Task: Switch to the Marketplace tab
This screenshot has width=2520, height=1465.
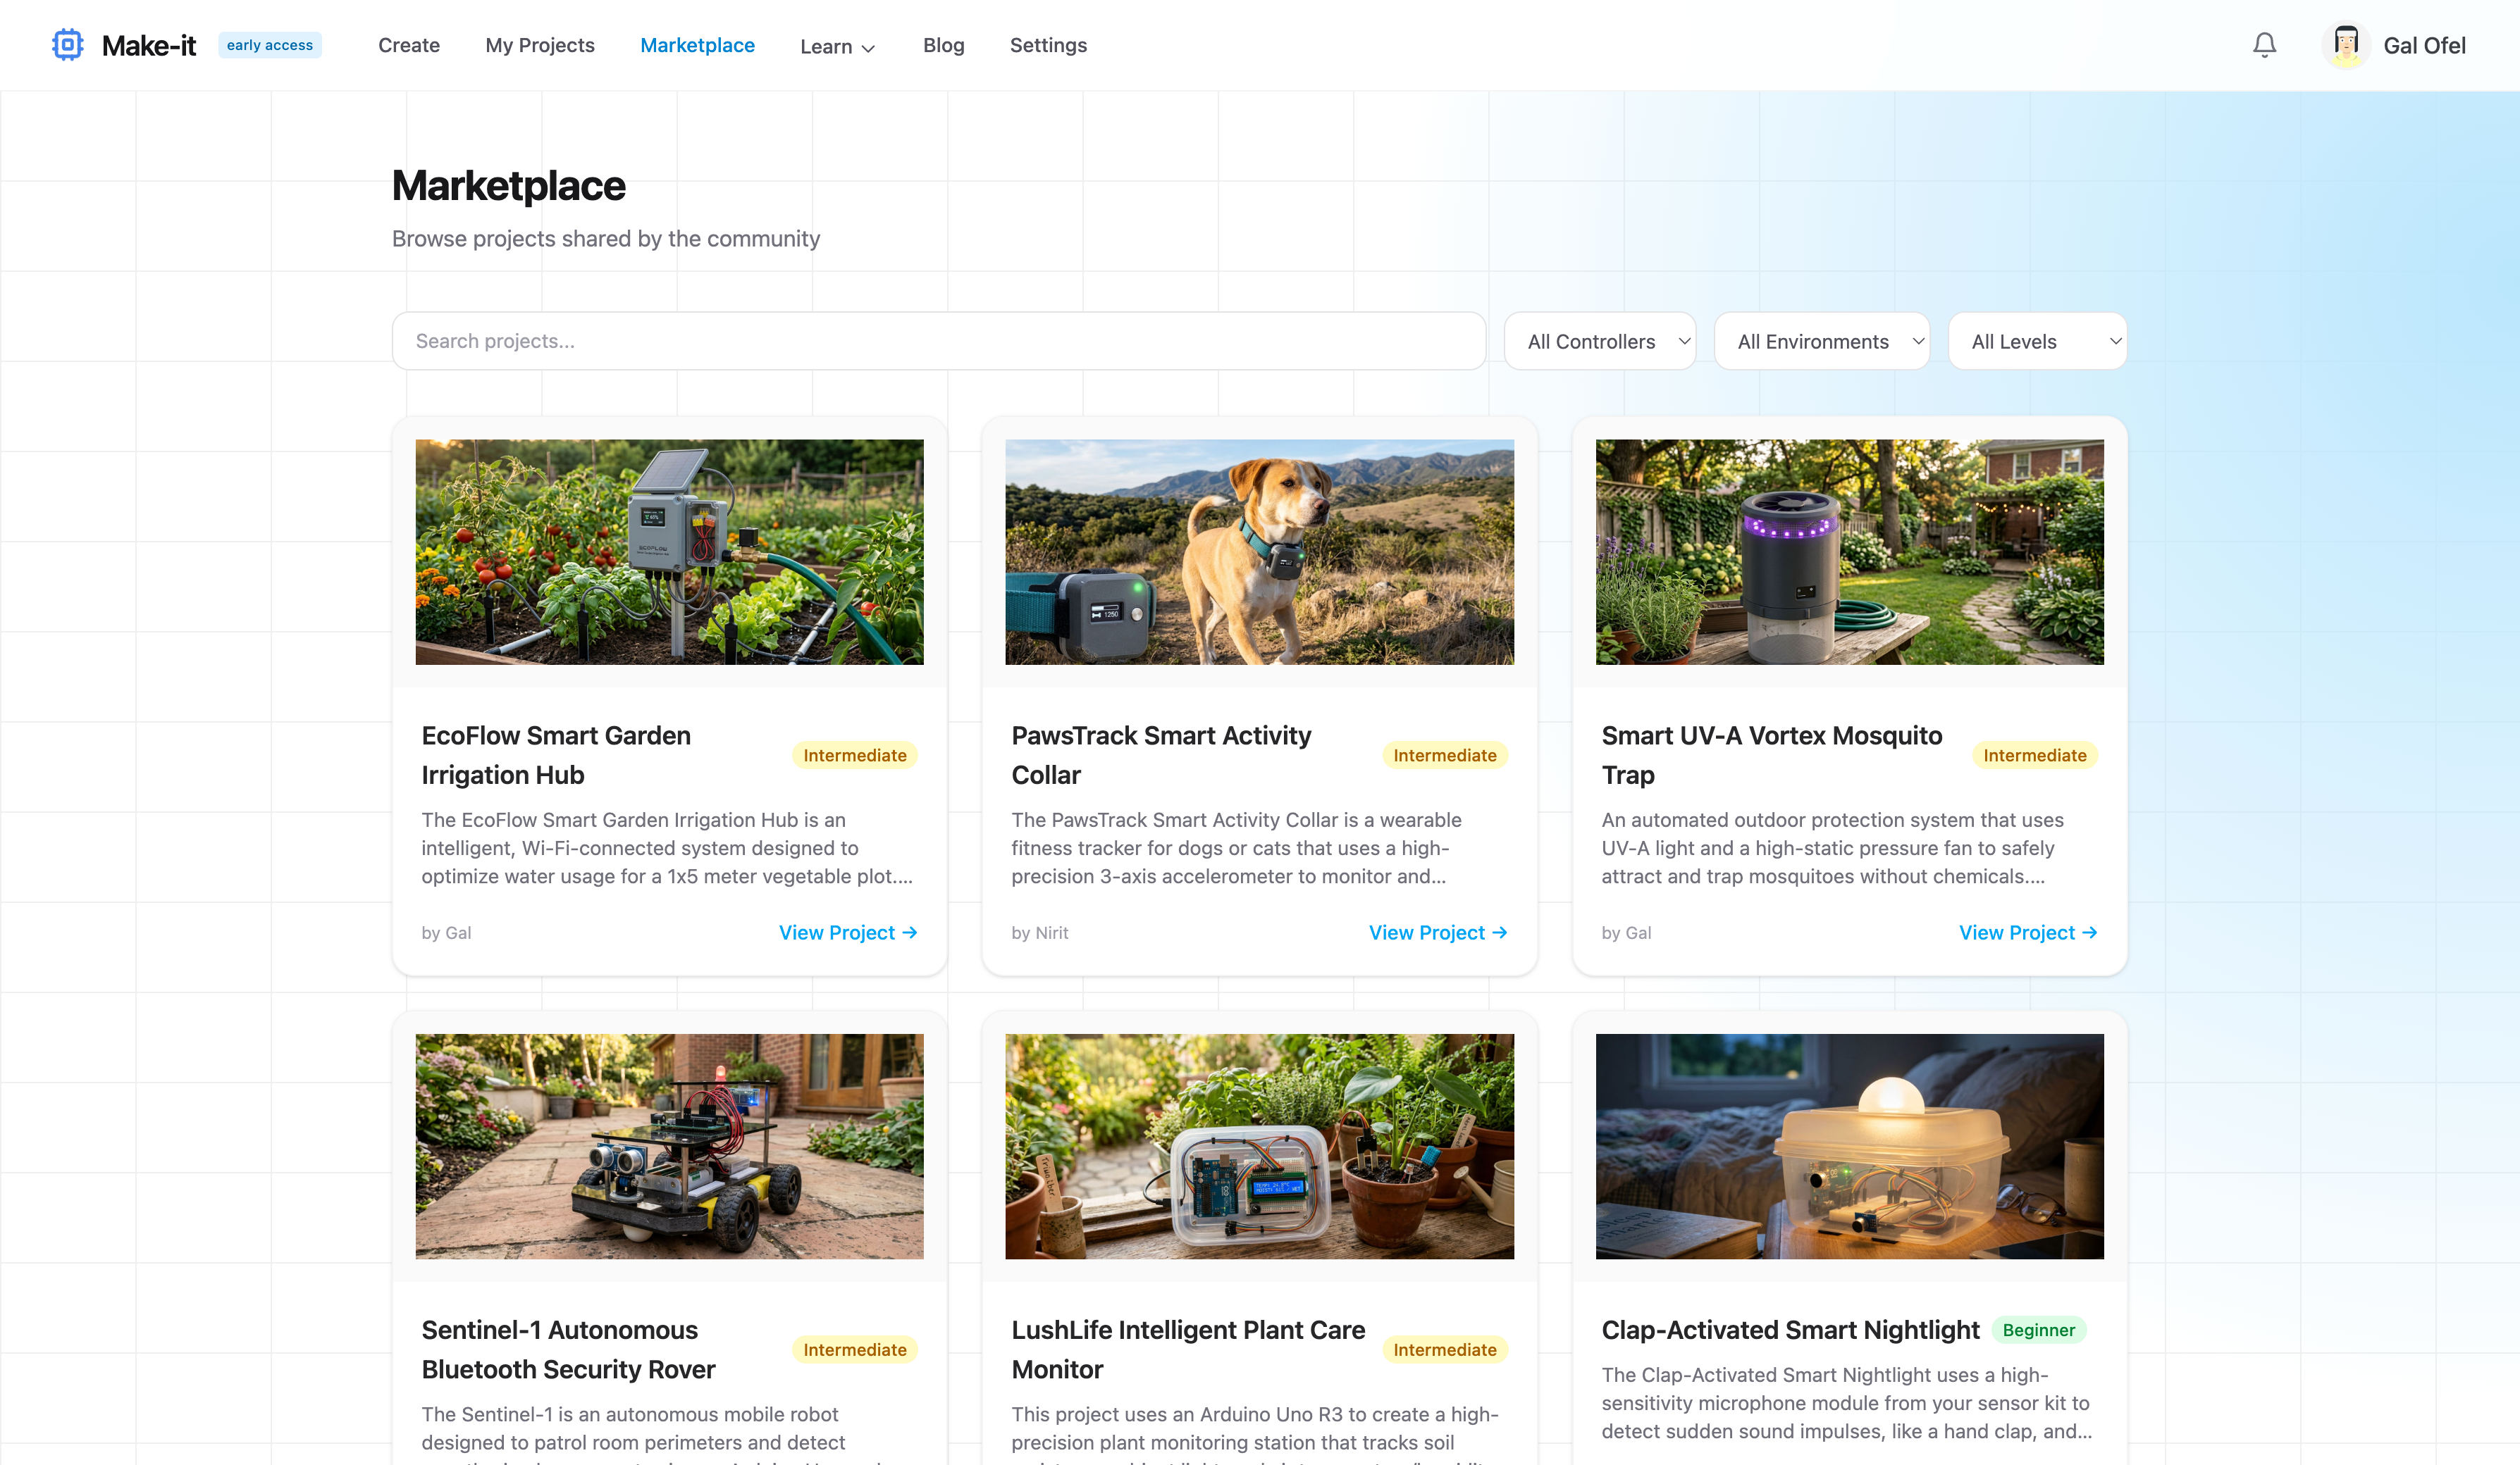Action: coord(697,45)
